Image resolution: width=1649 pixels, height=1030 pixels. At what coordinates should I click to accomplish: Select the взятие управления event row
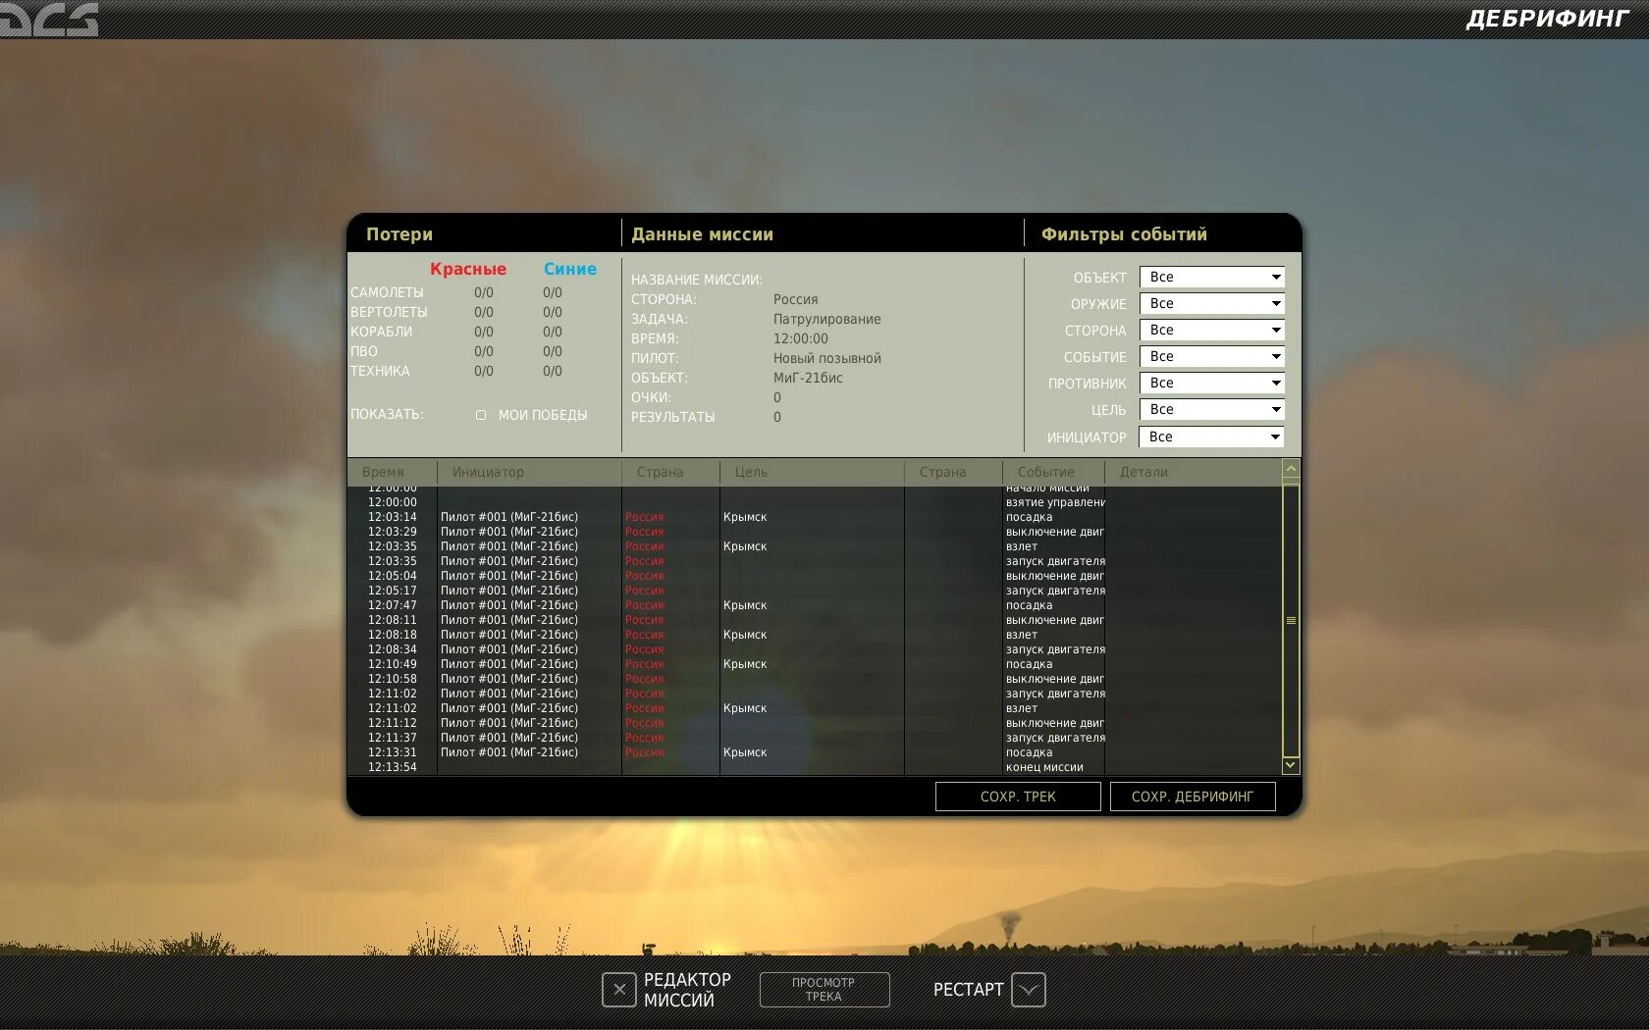pyautogui.click(x=815, y=502)
